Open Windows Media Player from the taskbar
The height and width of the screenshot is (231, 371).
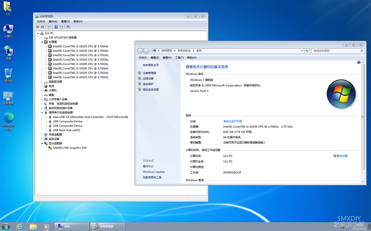[x=46, y=226]
